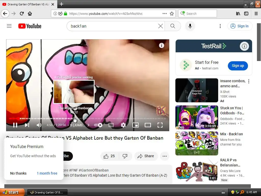Click the 6:45 AM taskbar clock
The width and height of the screenshot is (261, 196).
tap(252, 192)
